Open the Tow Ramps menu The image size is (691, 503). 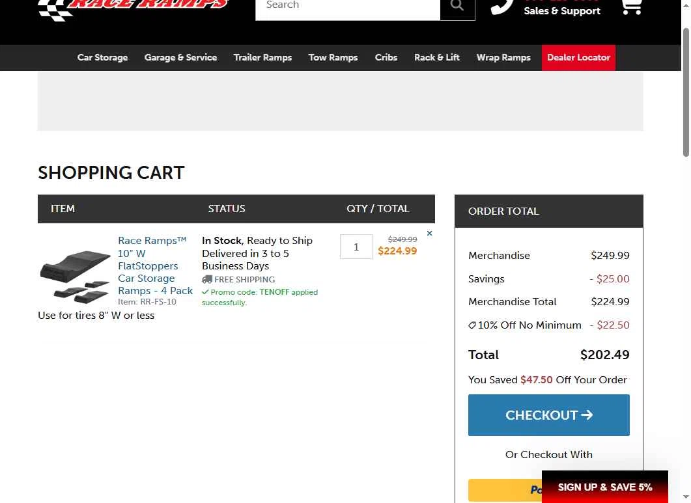click(333, 58)
